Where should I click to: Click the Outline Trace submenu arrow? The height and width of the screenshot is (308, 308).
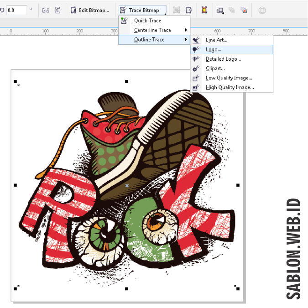pos(186,40)
